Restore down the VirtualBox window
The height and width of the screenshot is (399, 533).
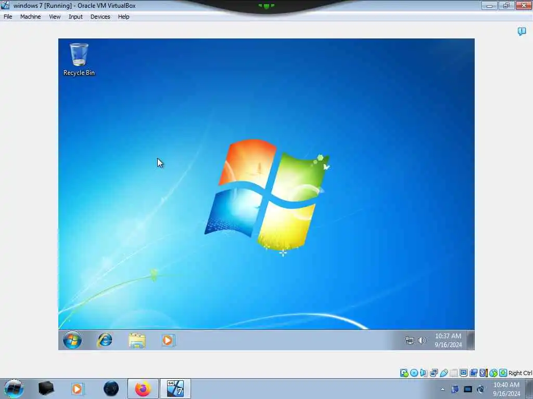pos(506,5)
